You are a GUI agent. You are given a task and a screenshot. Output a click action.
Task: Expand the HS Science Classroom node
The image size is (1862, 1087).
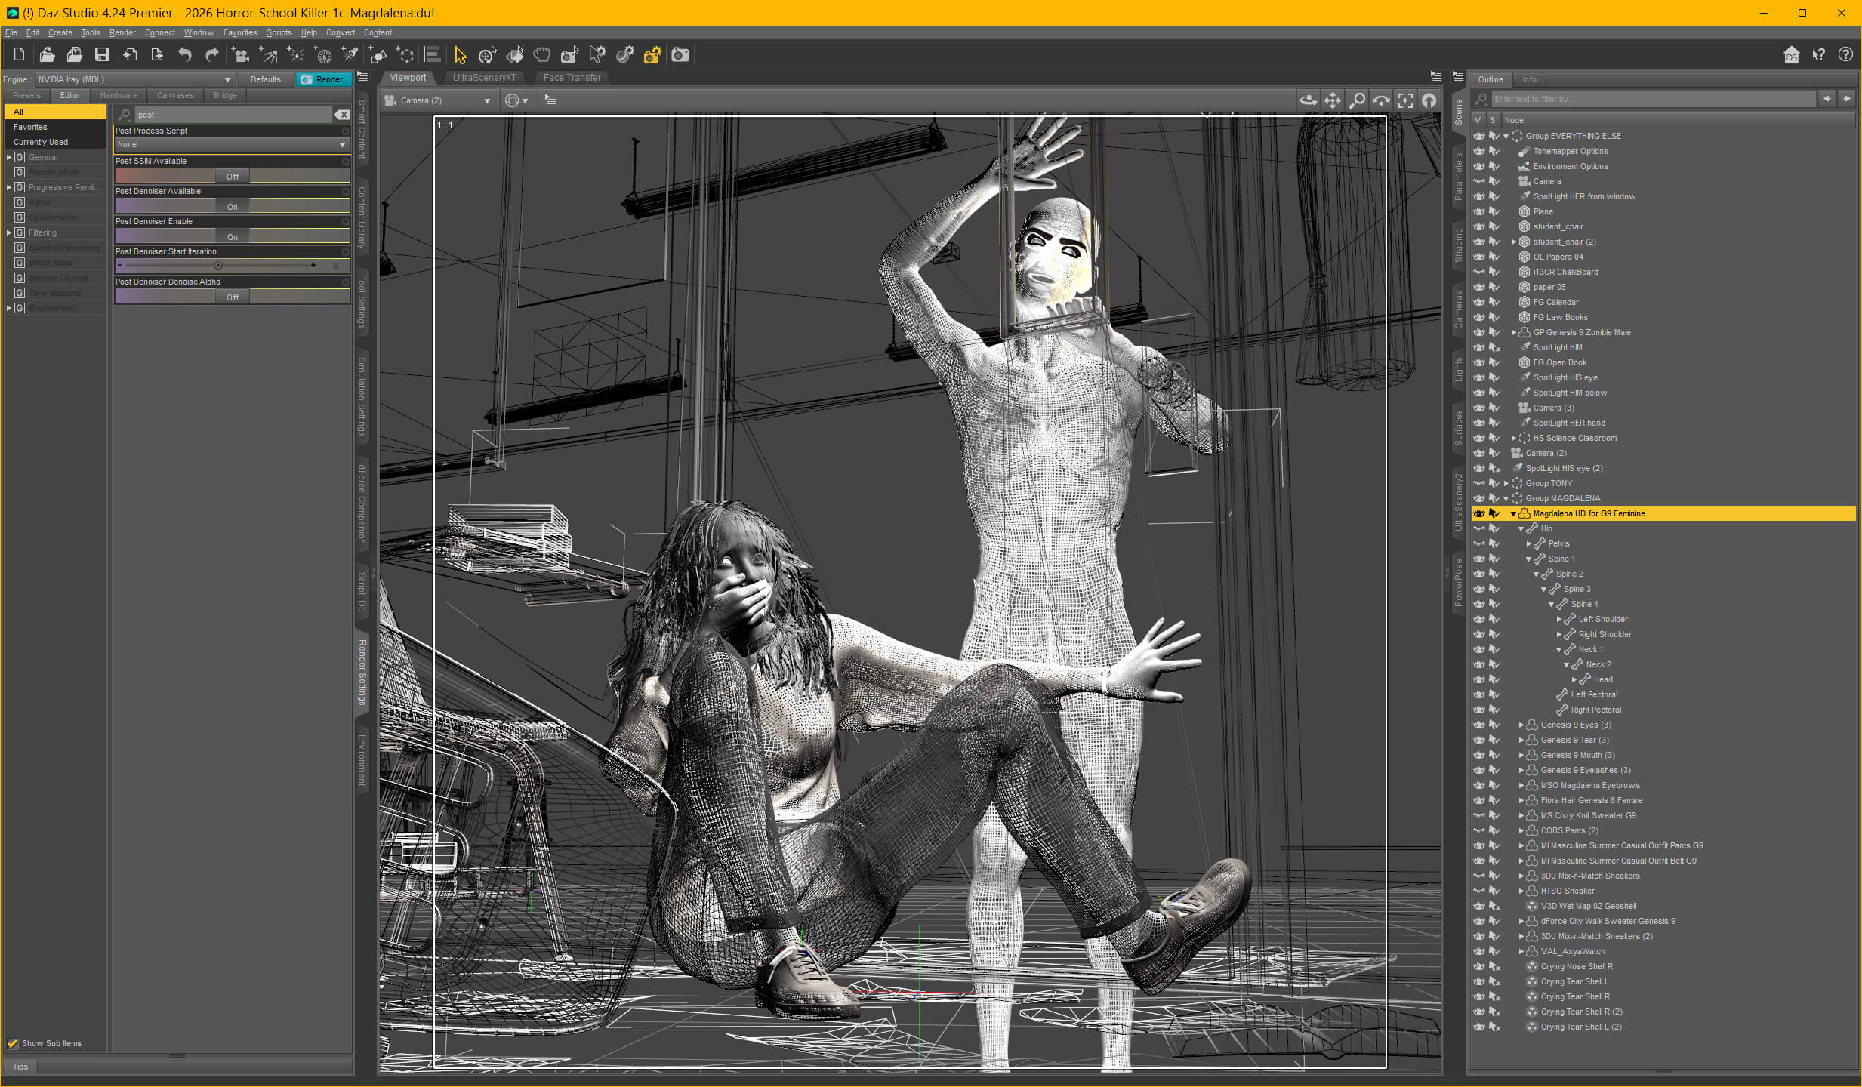(1513, 438)
